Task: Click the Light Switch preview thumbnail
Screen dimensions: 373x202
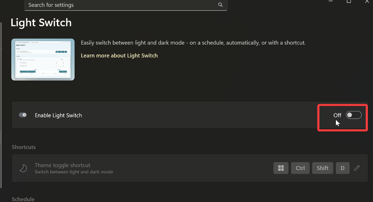Action: pyautogui.click(x=43, y=59)
